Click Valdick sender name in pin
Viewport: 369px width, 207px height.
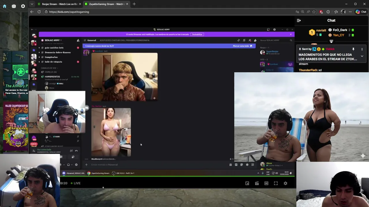point(330,49)
